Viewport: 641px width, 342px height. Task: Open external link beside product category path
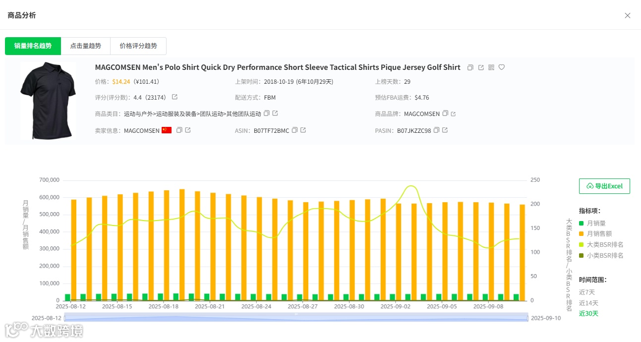(275, 114)
